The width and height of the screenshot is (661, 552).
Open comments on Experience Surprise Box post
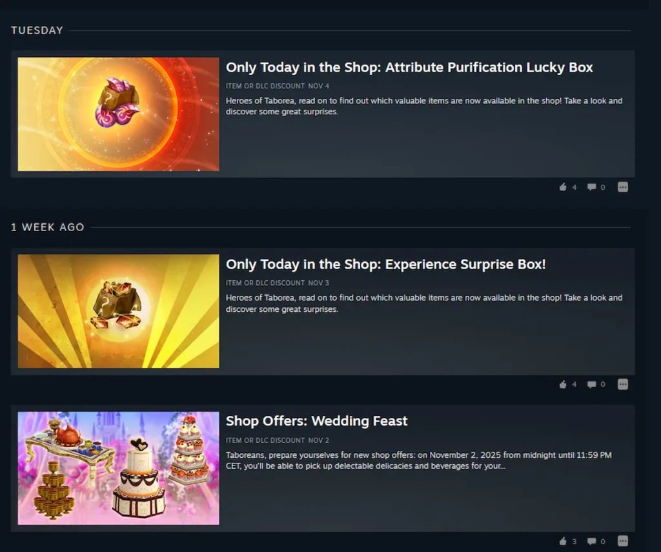(x=596, y=384)
